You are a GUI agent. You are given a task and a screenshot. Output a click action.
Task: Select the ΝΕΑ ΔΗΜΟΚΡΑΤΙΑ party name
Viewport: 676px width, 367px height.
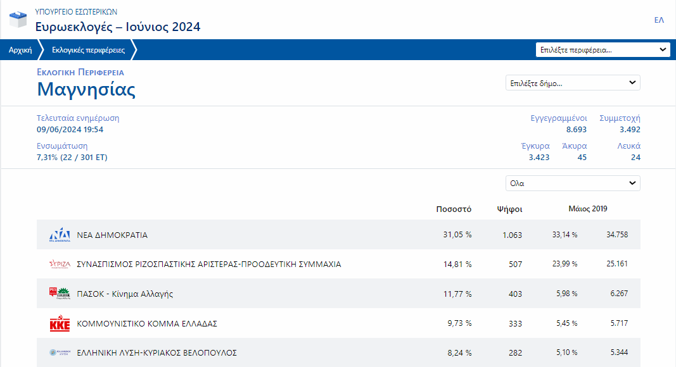coord(112,235)
